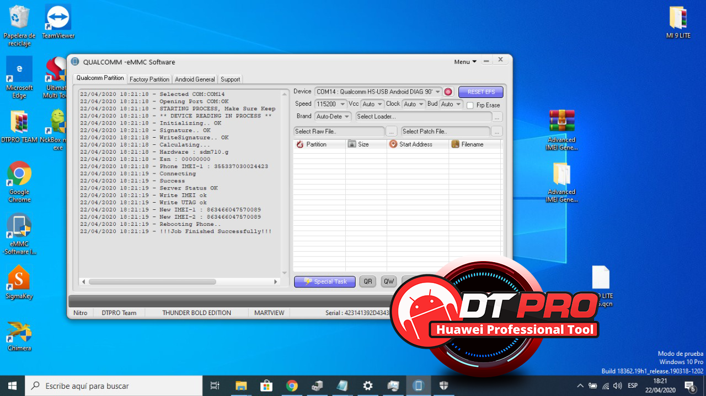This screenshot has width=706, height=396.
Task: Click the Start Address column header
Action: coord(418,144)
